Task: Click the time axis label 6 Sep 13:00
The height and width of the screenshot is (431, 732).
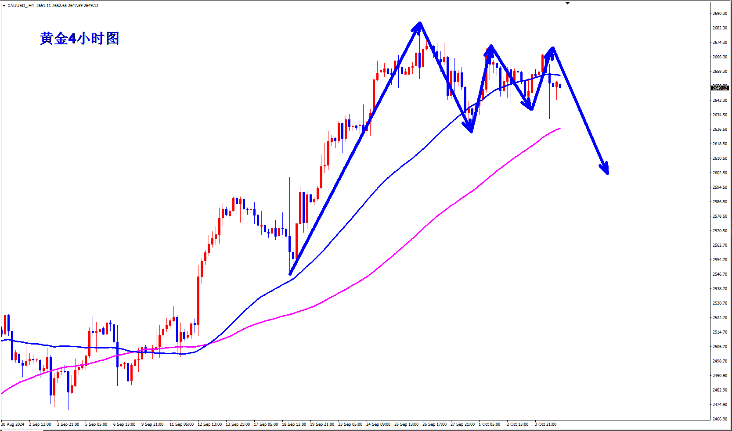Action: tap(124, 424)
